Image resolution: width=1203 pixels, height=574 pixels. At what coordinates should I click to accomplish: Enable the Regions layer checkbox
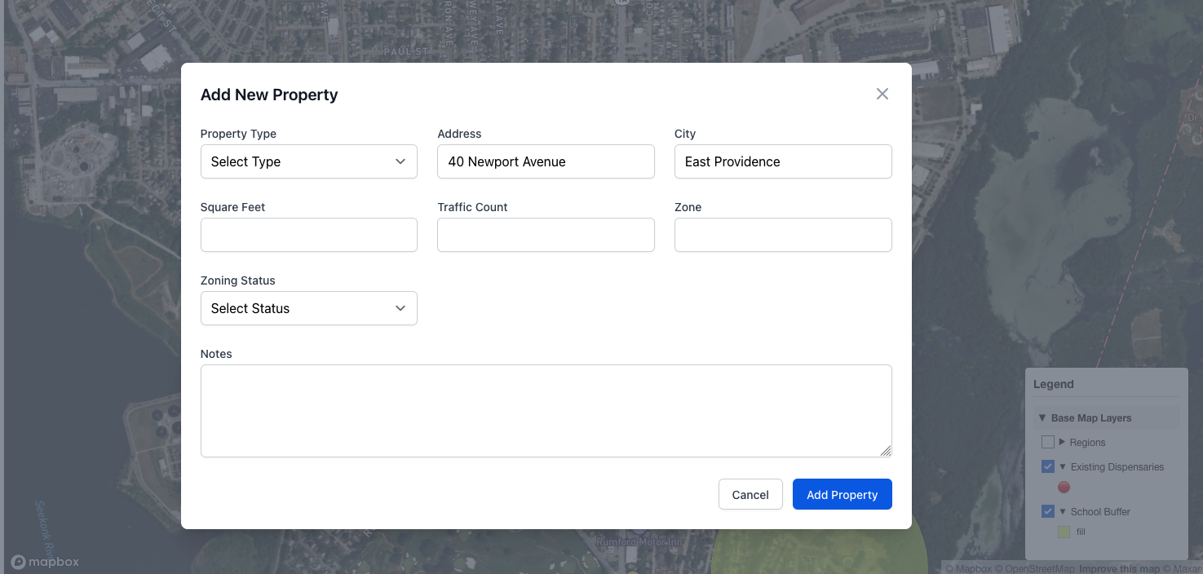(1048, 442)
